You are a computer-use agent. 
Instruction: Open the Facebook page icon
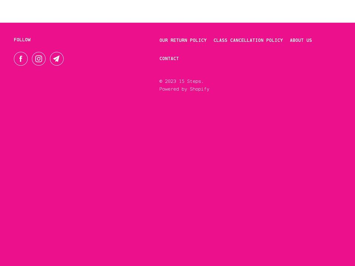(x=21, y=59)
